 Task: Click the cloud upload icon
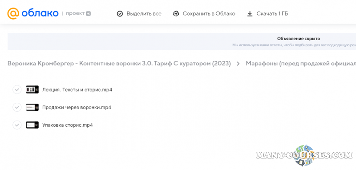176,14
